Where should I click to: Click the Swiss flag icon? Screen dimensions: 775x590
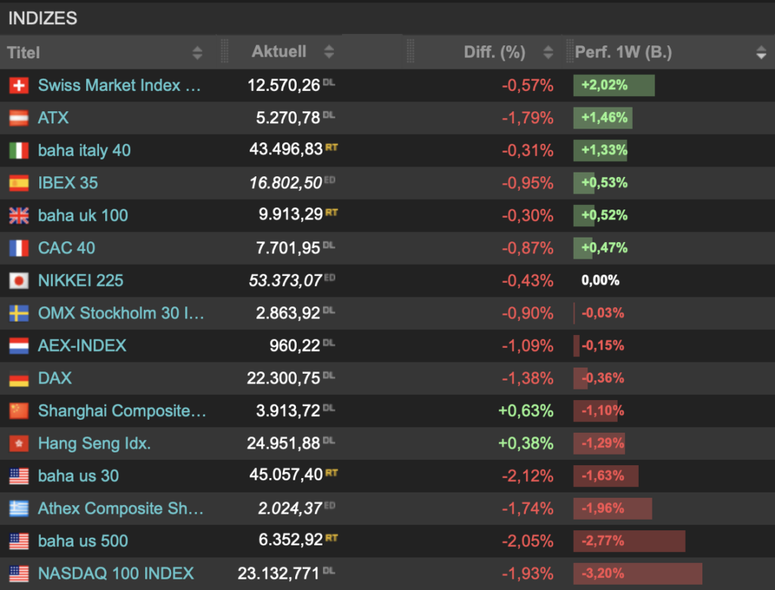point(19,85)
